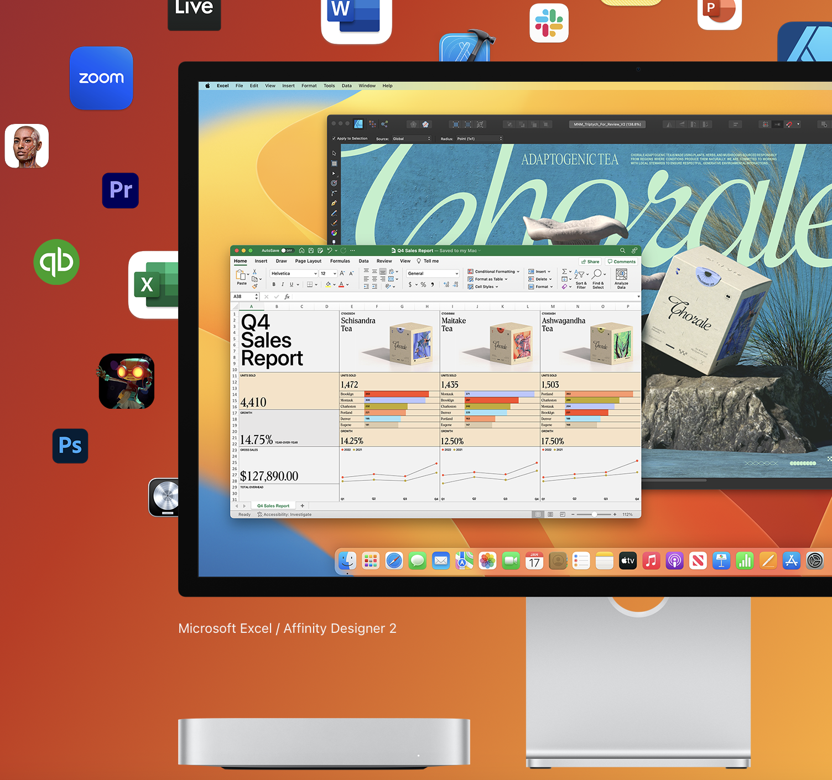
Task: Click Find & Select button
Action: [598, 279]
